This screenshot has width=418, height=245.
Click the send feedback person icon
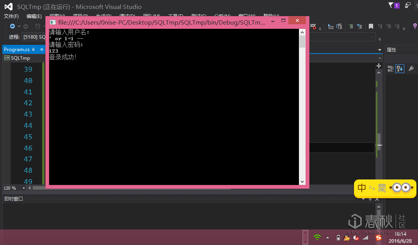407,5
